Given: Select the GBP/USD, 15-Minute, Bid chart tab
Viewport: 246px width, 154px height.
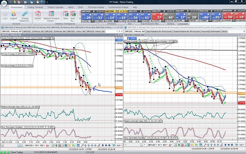Looking at the screenshot, I should tap(33, 32).
